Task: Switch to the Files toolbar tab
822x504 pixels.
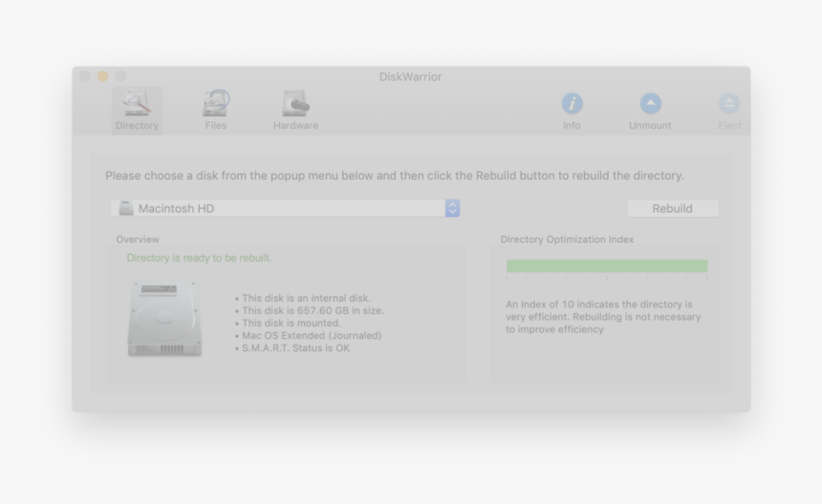Action: pyautogui.click(x=215, y=111)
